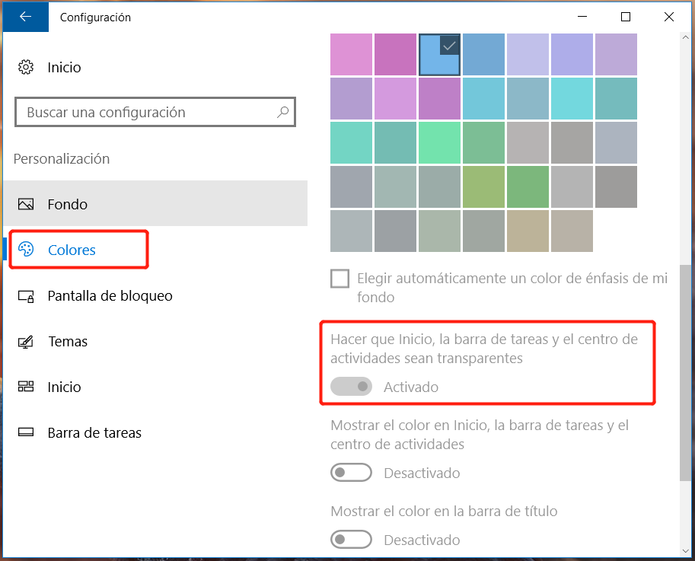Viewport: 695px width, 561px height.
Task: Enable the title bar color toggle
Action: point(351,540)
